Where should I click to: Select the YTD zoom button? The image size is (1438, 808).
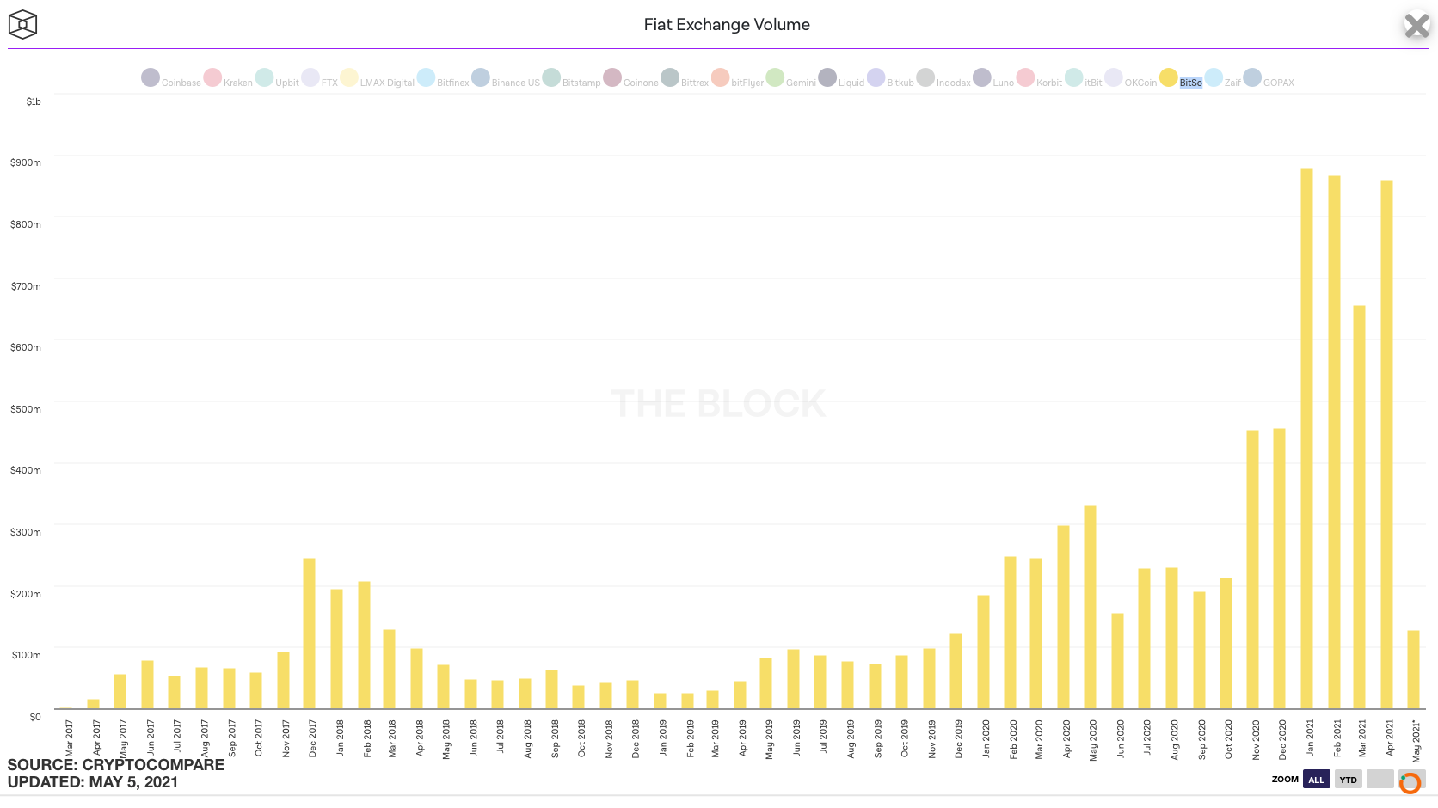tap(1349, 780)
